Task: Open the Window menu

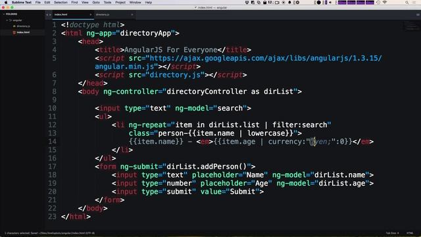Action: click(x=135, y=3)
